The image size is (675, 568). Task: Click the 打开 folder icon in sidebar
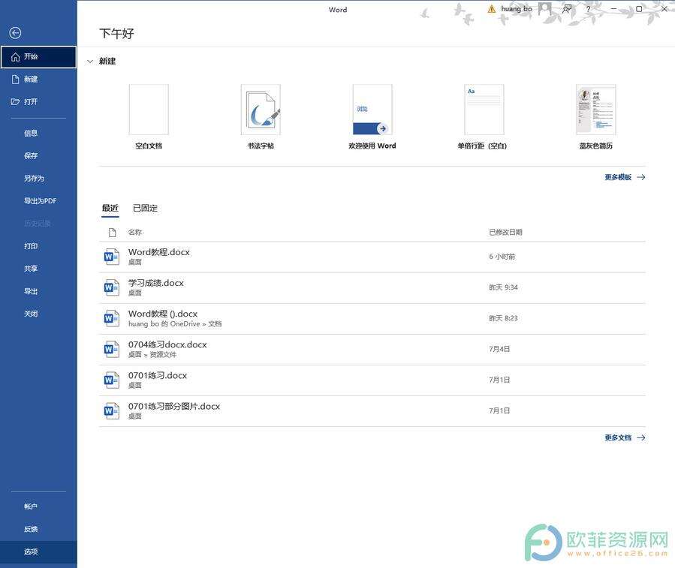[x=16, y=101]
